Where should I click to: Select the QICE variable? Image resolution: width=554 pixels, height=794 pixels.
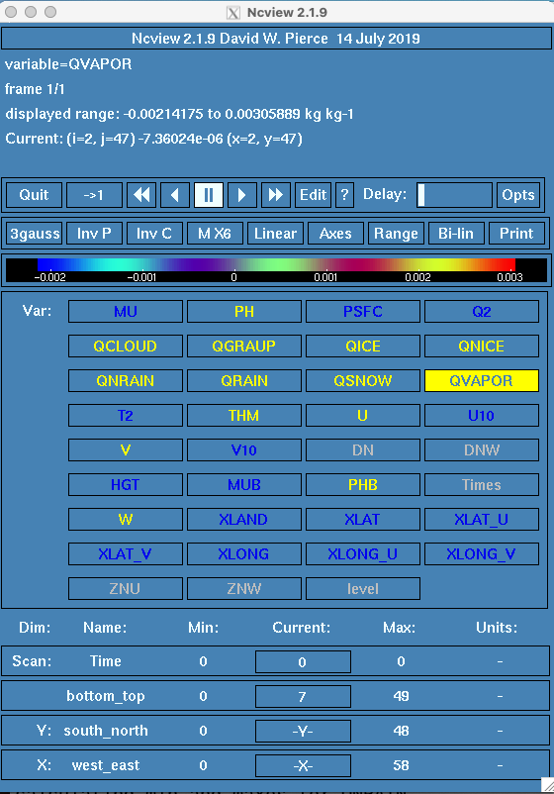(363, 346)
